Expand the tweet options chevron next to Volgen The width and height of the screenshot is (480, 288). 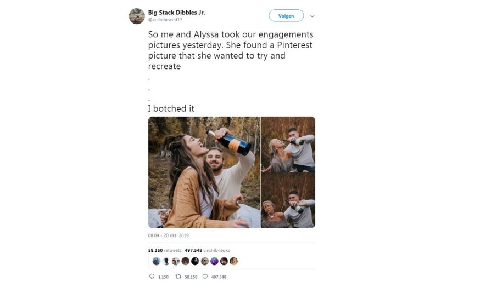click(x=312, y=16)
